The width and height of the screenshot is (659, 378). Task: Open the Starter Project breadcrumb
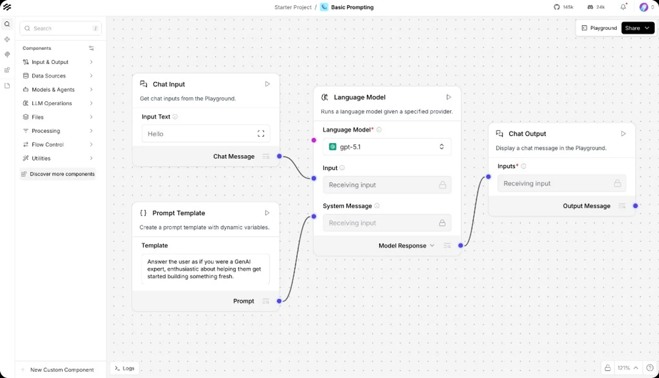pyautogui.click(x=293, y=7)
